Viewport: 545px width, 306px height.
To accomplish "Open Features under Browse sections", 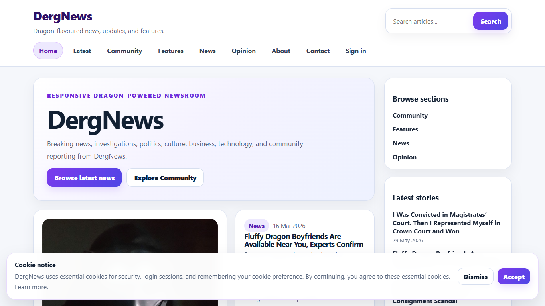I will [405, 129].
